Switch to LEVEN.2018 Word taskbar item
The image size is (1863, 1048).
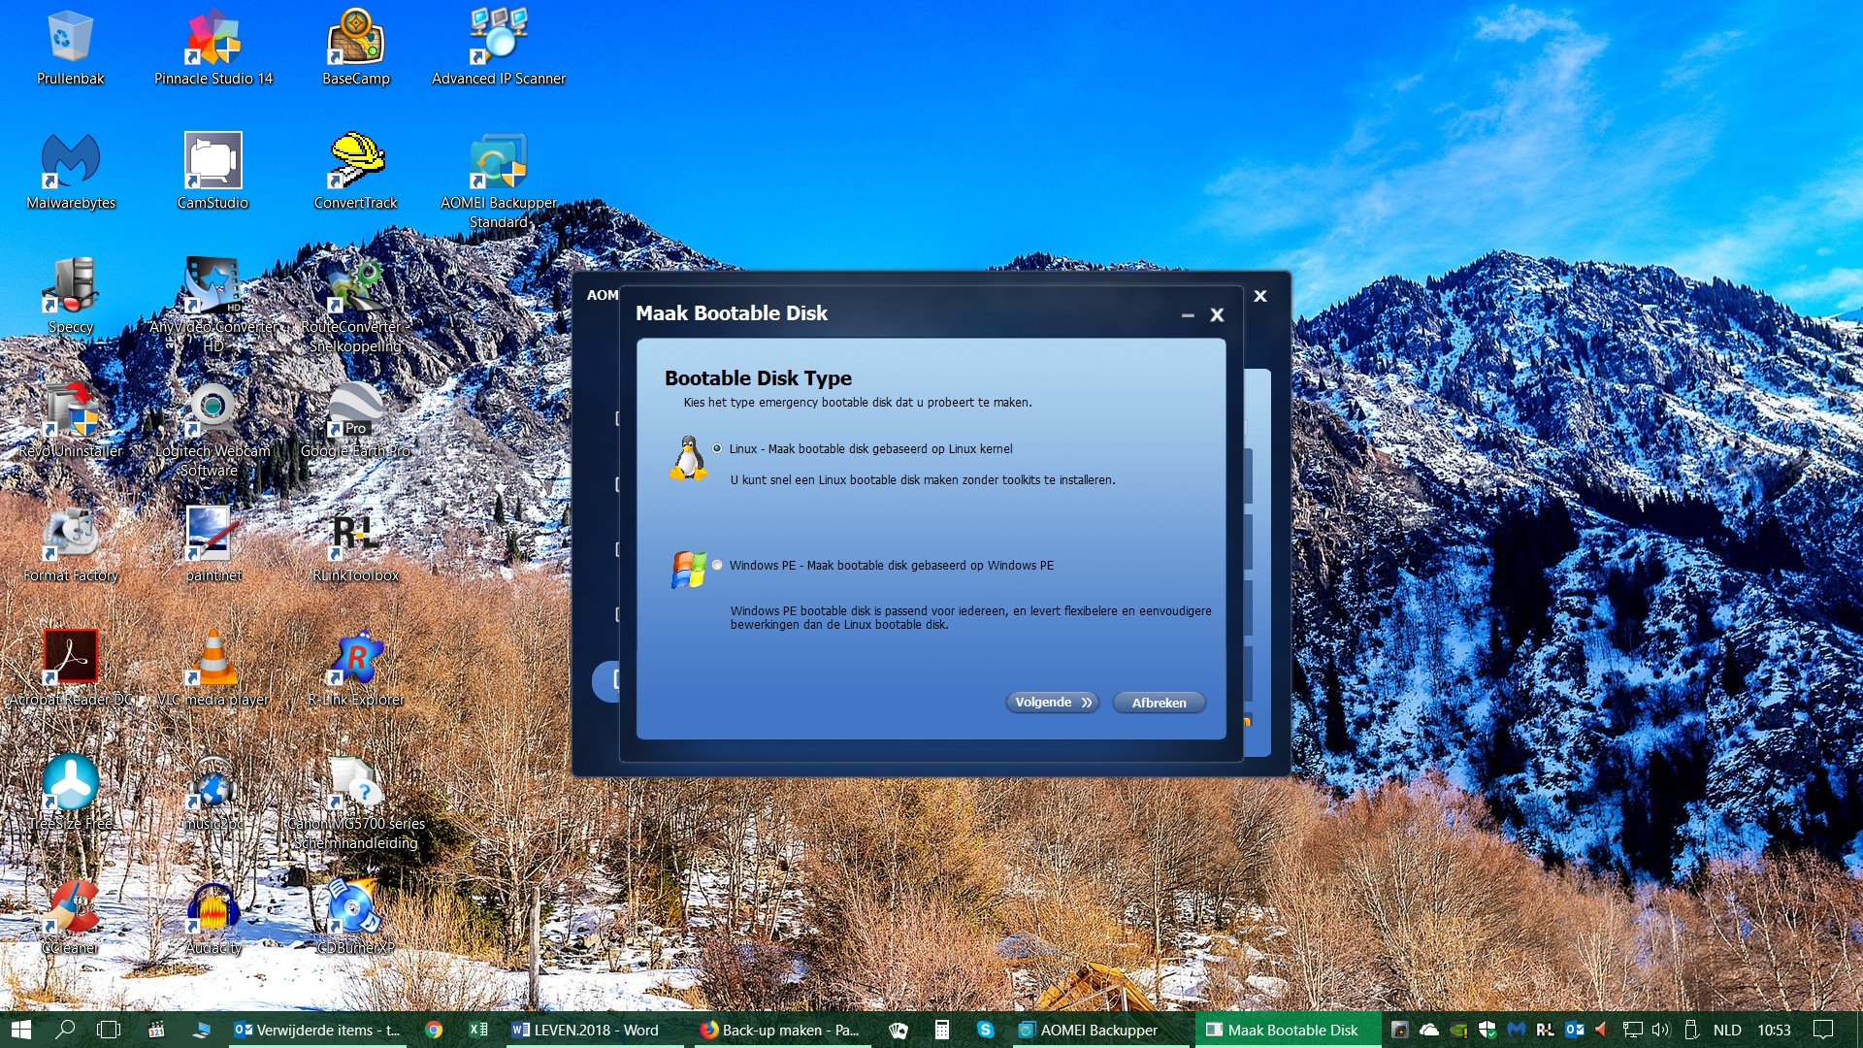pos(586,1030)
